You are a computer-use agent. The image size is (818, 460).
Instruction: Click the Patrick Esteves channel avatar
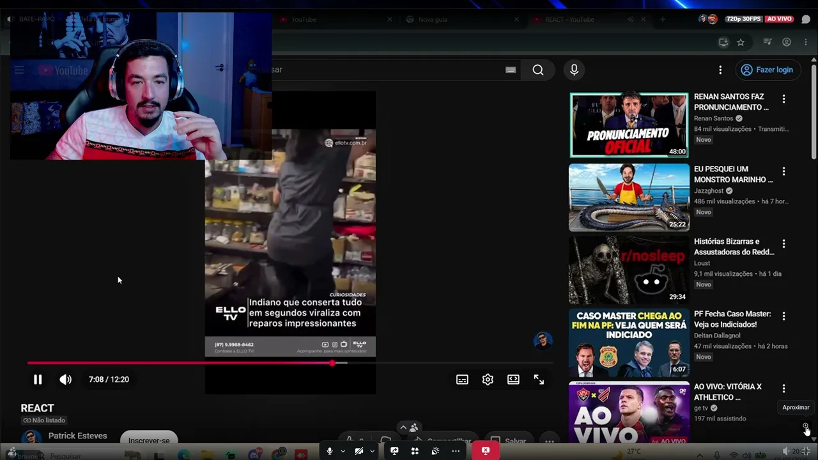click(x=30, y=437)
